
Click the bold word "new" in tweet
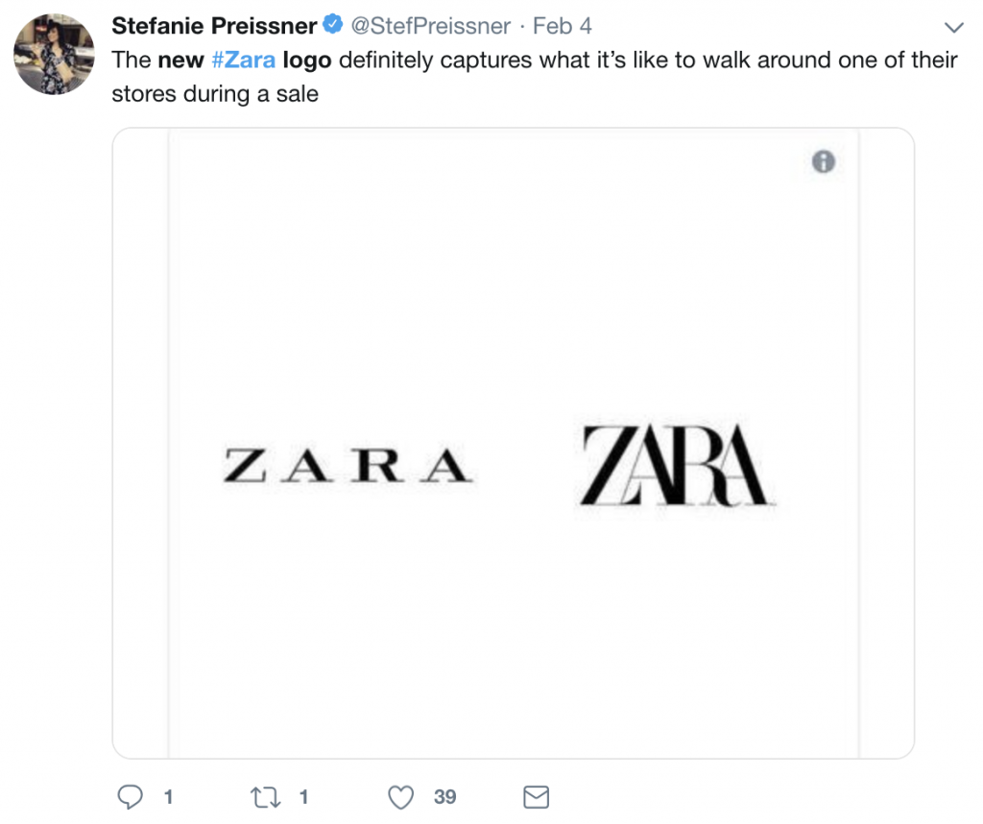180,60
